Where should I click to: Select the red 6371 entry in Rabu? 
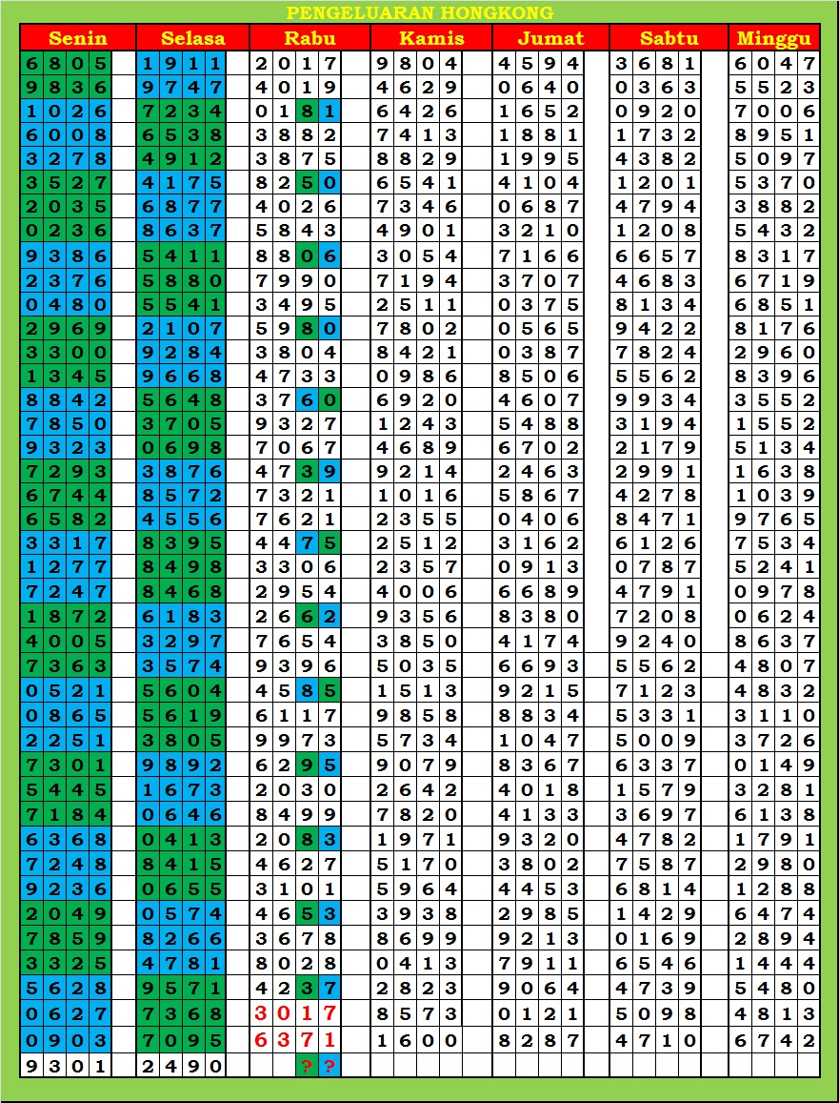[295, 1039]
